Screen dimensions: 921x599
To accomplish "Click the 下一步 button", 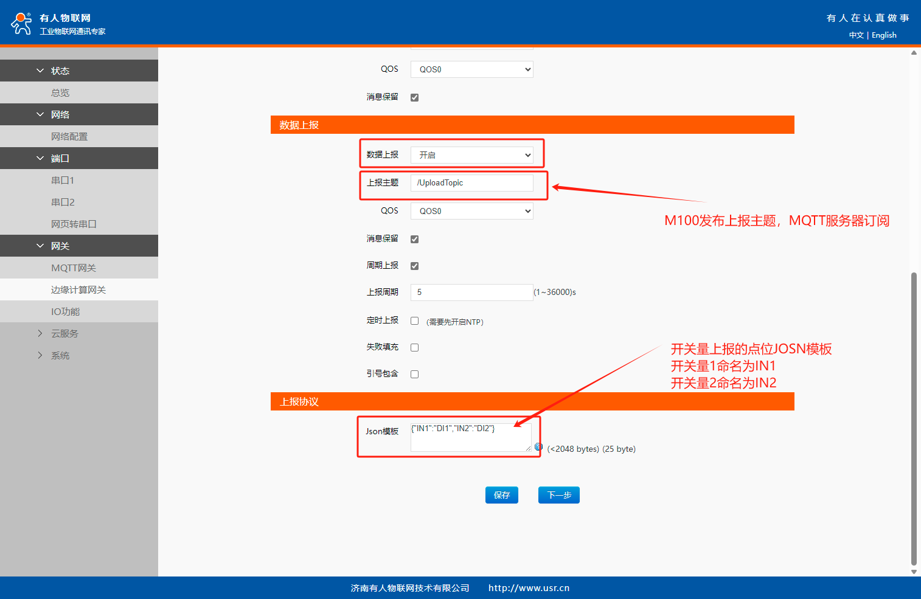I will [558, 495].
